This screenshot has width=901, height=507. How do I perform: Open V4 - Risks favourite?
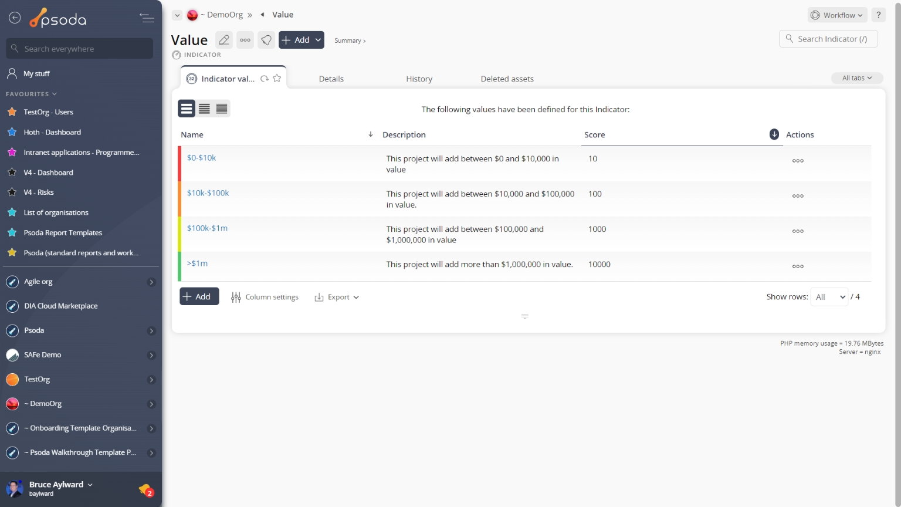tap(39, 192)
